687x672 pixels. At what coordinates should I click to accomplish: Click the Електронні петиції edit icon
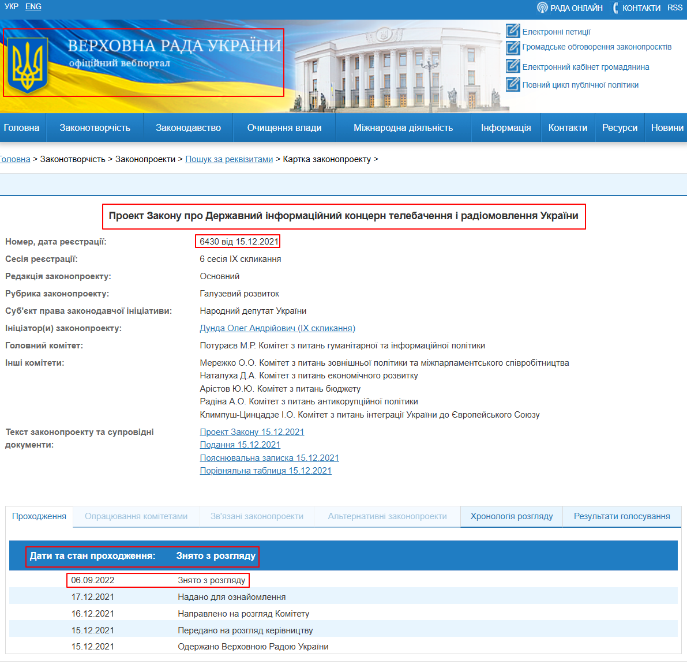click(x=513, y=31)
